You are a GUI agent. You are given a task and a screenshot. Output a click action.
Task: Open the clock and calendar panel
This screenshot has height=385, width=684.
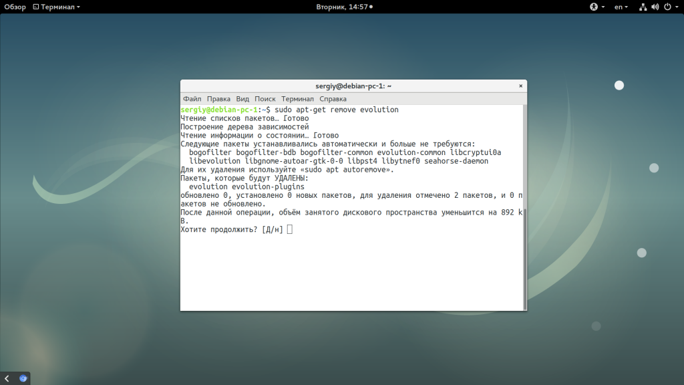[343, 7]
